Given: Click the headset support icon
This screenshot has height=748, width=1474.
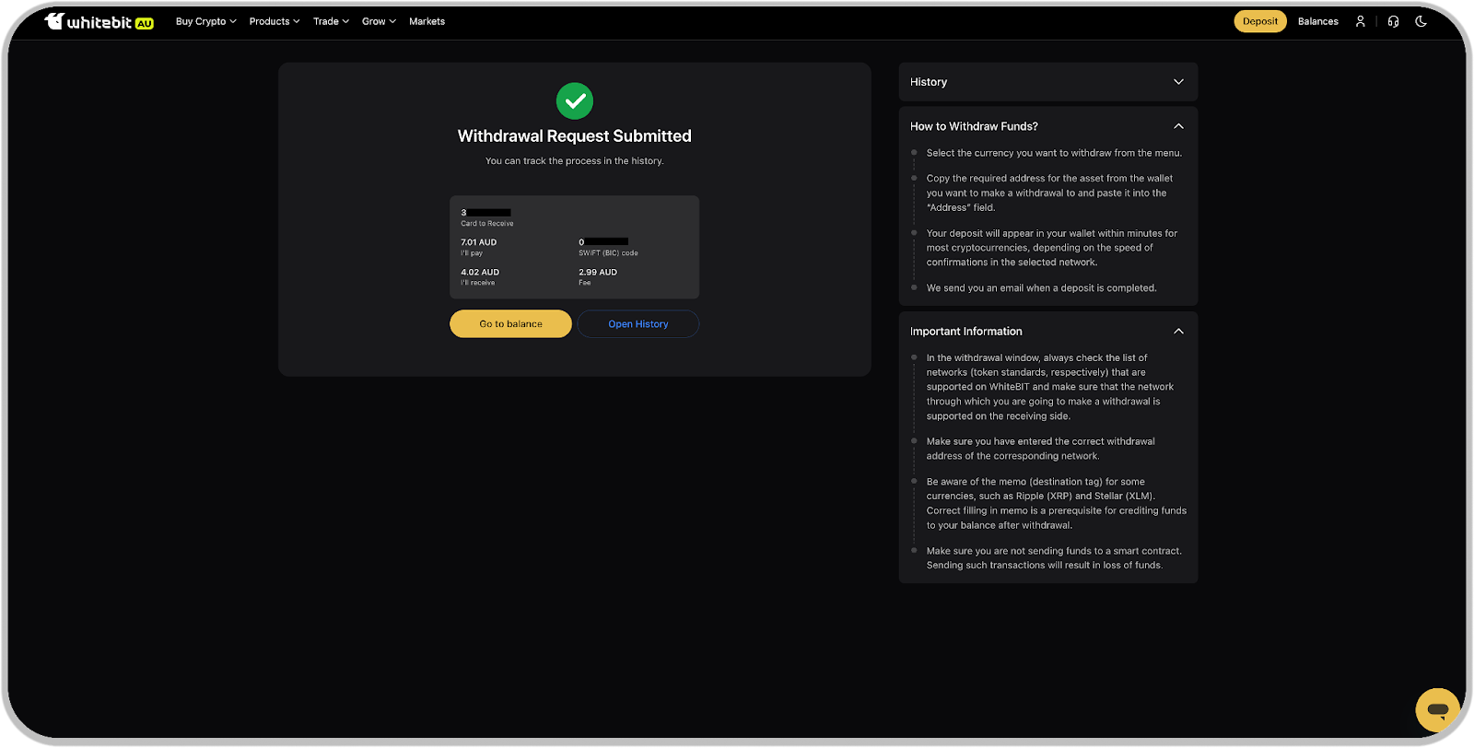Looking at the screenshot, I should pyautogui.click(x=1393, y=21).
